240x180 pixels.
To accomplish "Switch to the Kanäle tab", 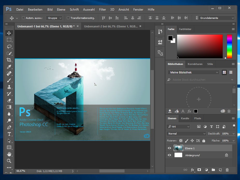I will [x=185, y=118].
